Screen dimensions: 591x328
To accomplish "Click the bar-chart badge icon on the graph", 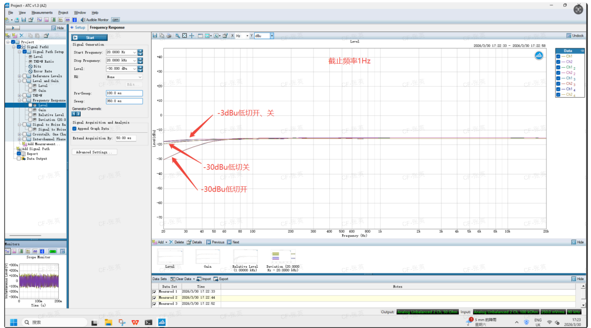I will [539, 56].
